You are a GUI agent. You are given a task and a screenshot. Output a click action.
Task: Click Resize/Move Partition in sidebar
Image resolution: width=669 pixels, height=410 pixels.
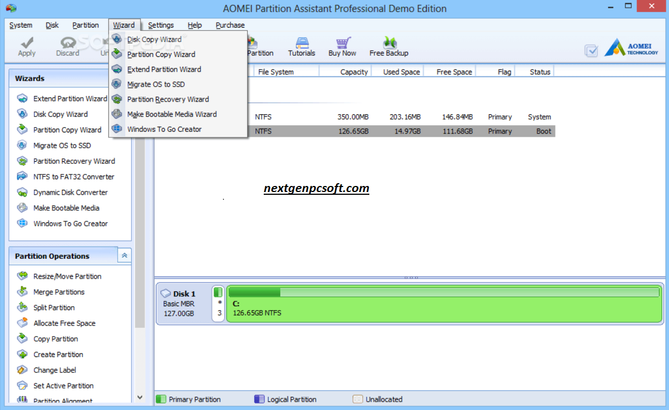(x=67, y=276)
